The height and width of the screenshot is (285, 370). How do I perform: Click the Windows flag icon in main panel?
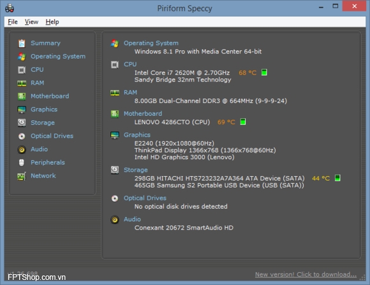[x=115, y=43]
